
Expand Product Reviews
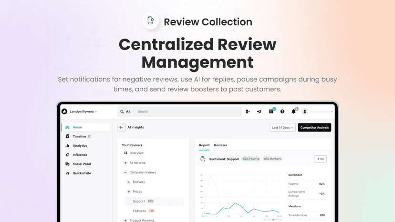[x=125, y=221]
